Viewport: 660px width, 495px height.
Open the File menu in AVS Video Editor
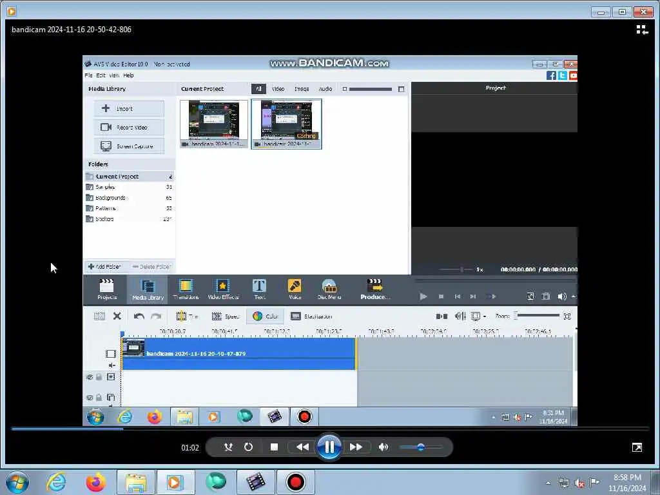(88, 75)
